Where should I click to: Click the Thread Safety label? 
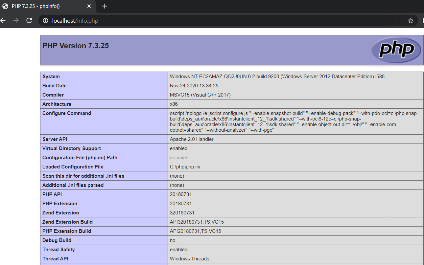(x=59, y=250)
